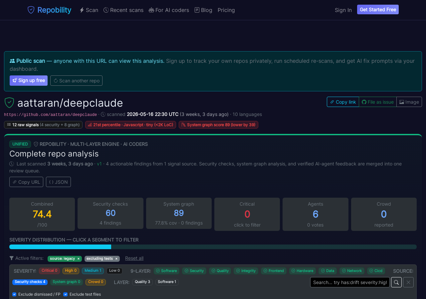Filter by Critical 0 severity

[49, 271]
